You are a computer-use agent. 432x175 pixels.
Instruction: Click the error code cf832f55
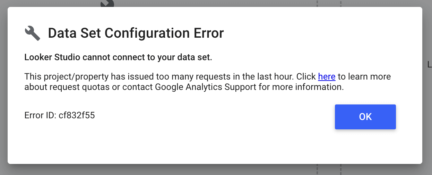point(77,116)
